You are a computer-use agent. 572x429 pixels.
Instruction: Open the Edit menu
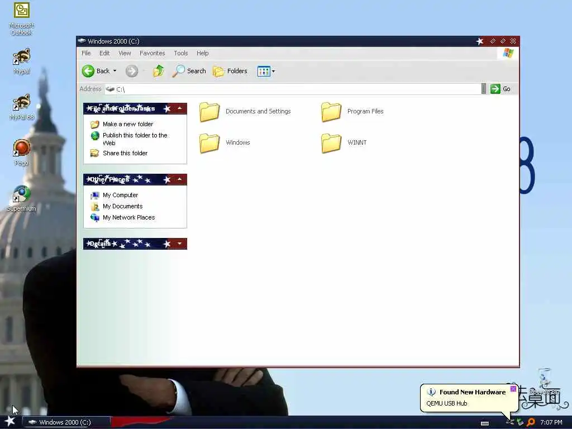104,53
